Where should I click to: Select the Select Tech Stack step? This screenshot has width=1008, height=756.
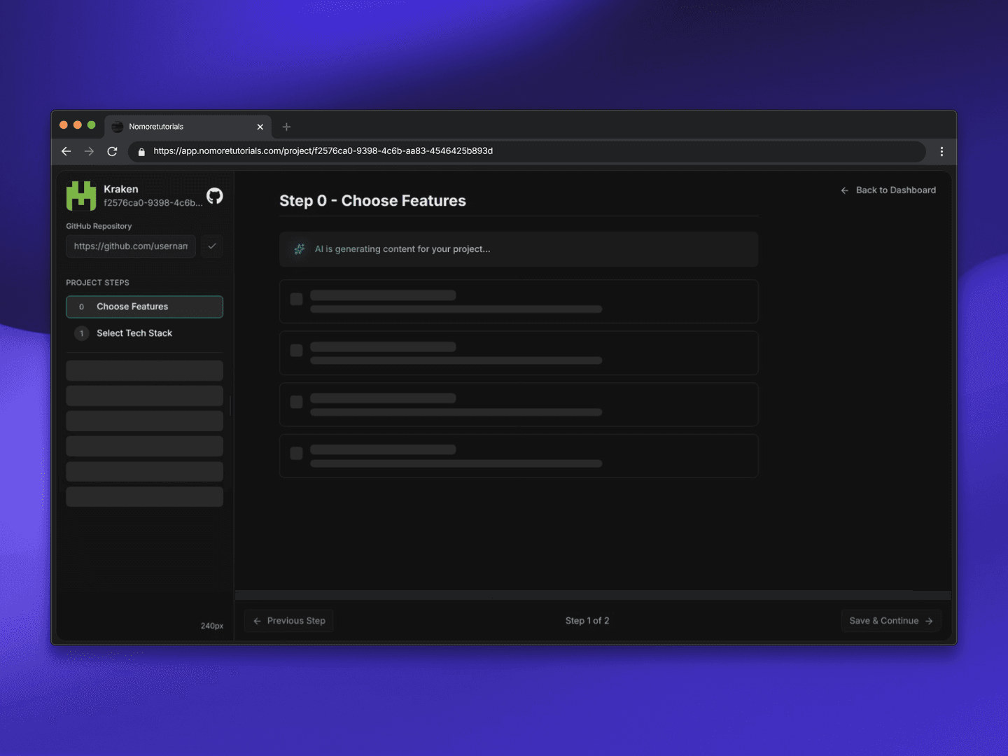click(134, 333)
